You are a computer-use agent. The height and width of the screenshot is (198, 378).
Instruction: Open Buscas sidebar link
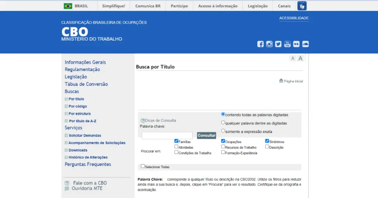coord(72,91)
